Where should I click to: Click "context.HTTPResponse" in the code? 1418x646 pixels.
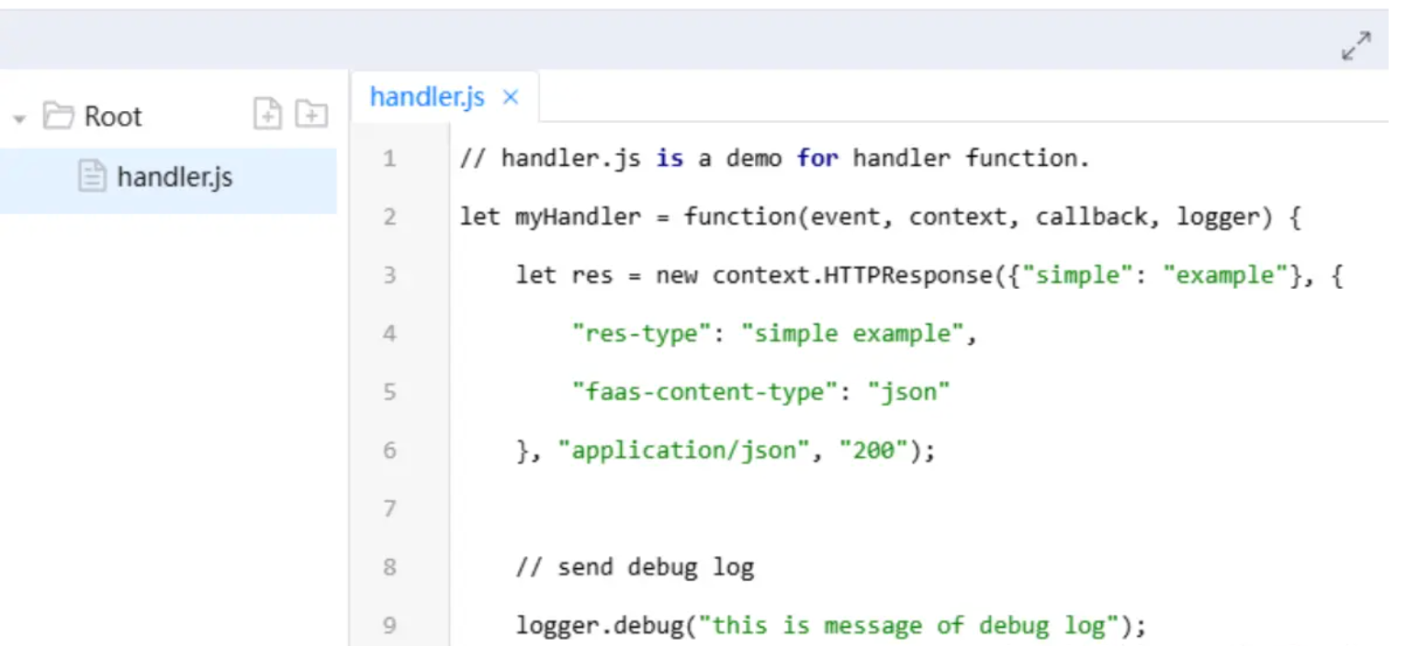(x=852, y=275)
